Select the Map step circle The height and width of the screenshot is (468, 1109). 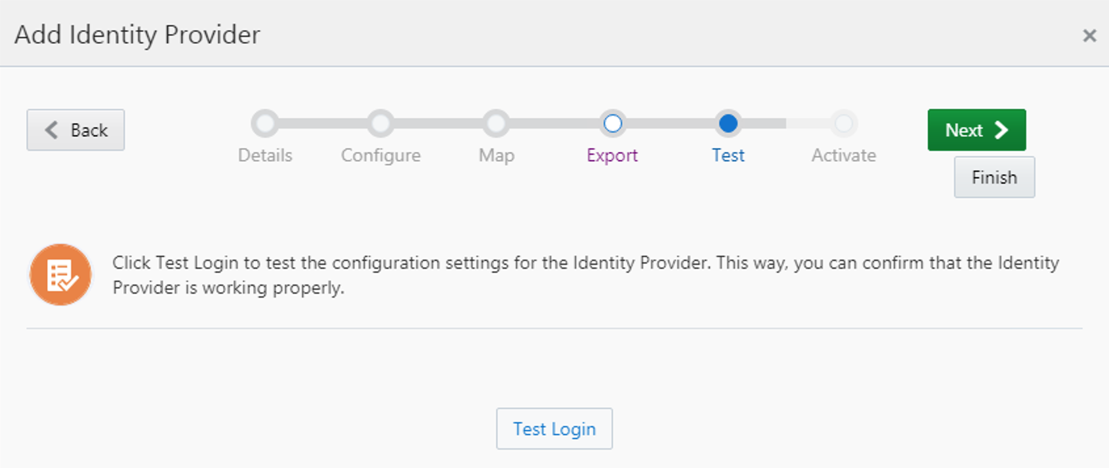point(496,123)
